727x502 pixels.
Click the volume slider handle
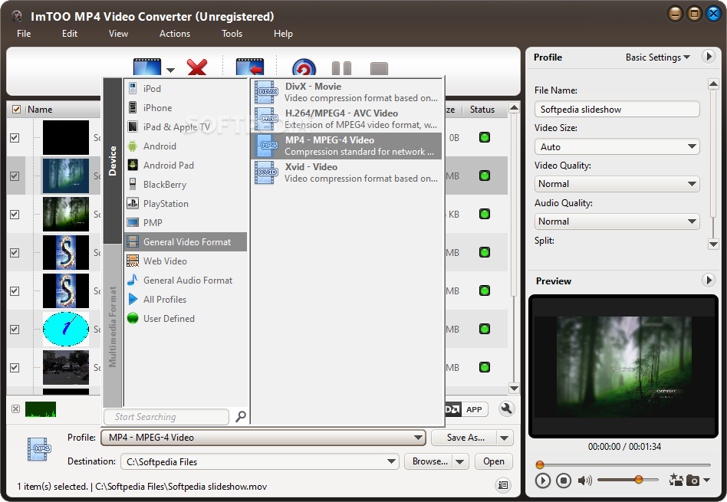pyautogui.click(x=639, y=479)
